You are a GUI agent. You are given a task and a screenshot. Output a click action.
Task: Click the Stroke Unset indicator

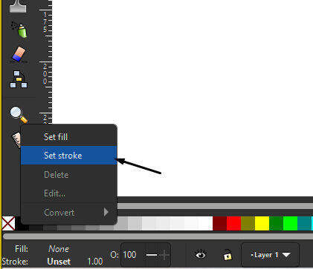pyautogui.click(x=59, y=262)
